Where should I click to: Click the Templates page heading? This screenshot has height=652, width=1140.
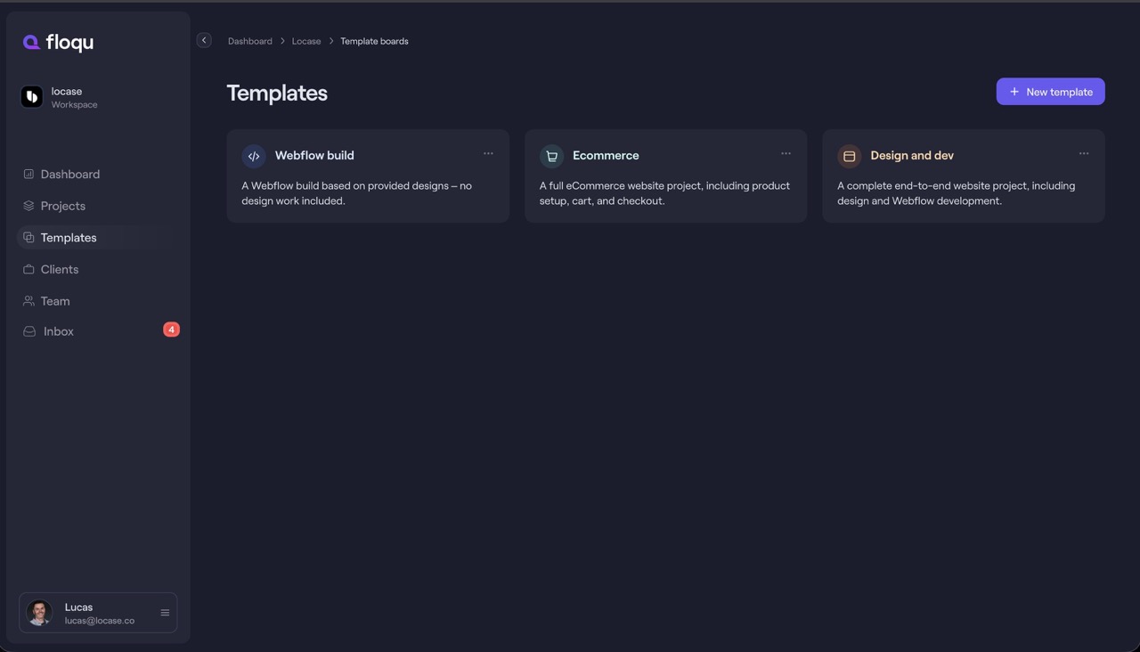tap(277, 93)
